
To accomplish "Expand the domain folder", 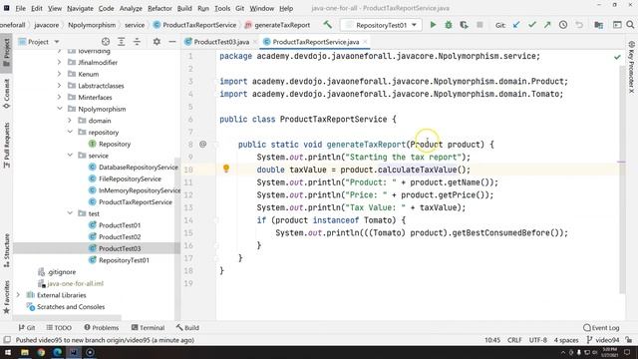I will point(70,121).
